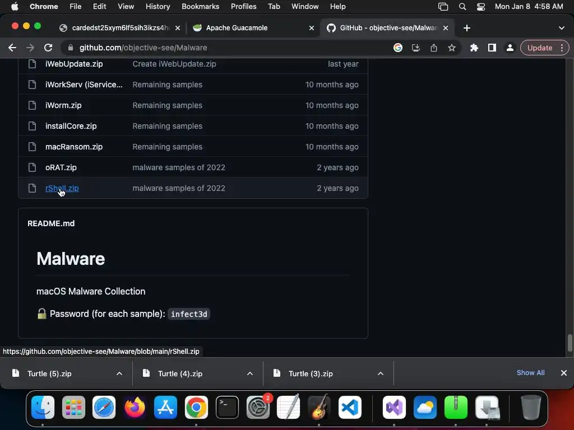Screen dimensions: 574x430
Task: Open 'malware samples of 2022' commit for rShell.zip
Action: tap(179, 188)
